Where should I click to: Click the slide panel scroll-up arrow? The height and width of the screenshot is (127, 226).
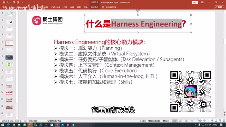17,11
